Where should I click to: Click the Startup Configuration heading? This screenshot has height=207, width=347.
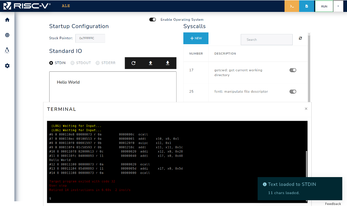79,27
